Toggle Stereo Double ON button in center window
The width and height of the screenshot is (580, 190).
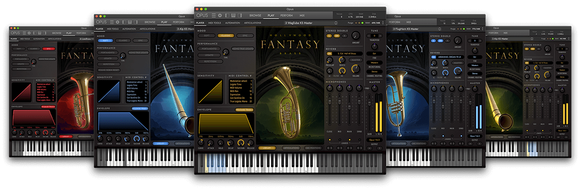point(336,36)
